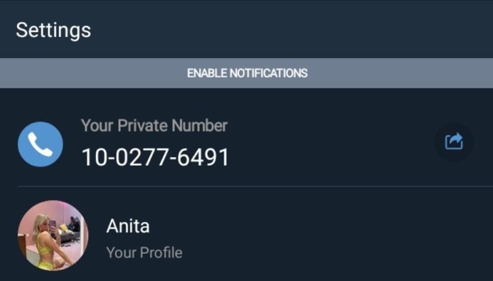This screenshot has height=281, width=493.
Task: Click the blue phone handset icon
Action: click(40, 144)
